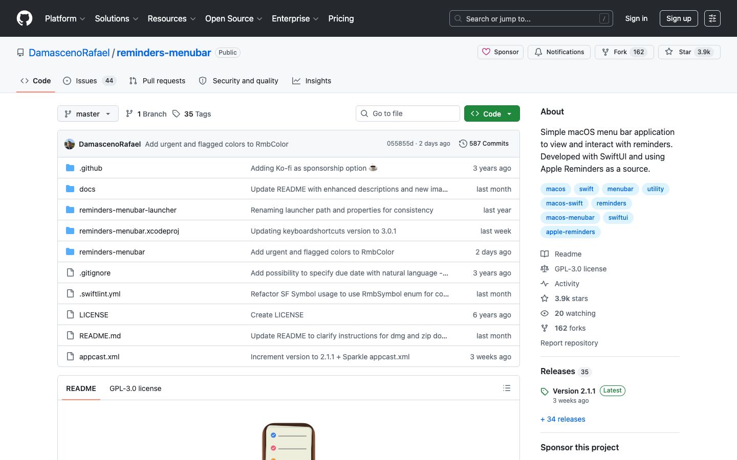The image size is (737, 460).
Task: Expand the Solutions menu
Action: pyautogui.click(x=117, y=18)
